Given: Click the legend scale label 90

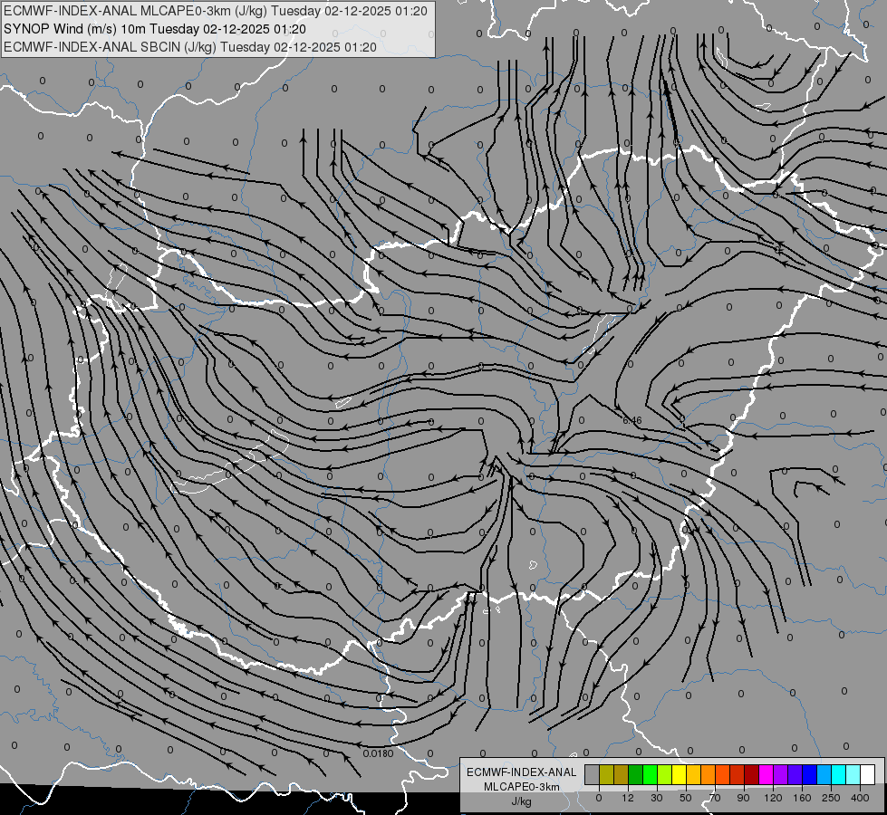Looking at the screenshot, I should coord(743,798).
